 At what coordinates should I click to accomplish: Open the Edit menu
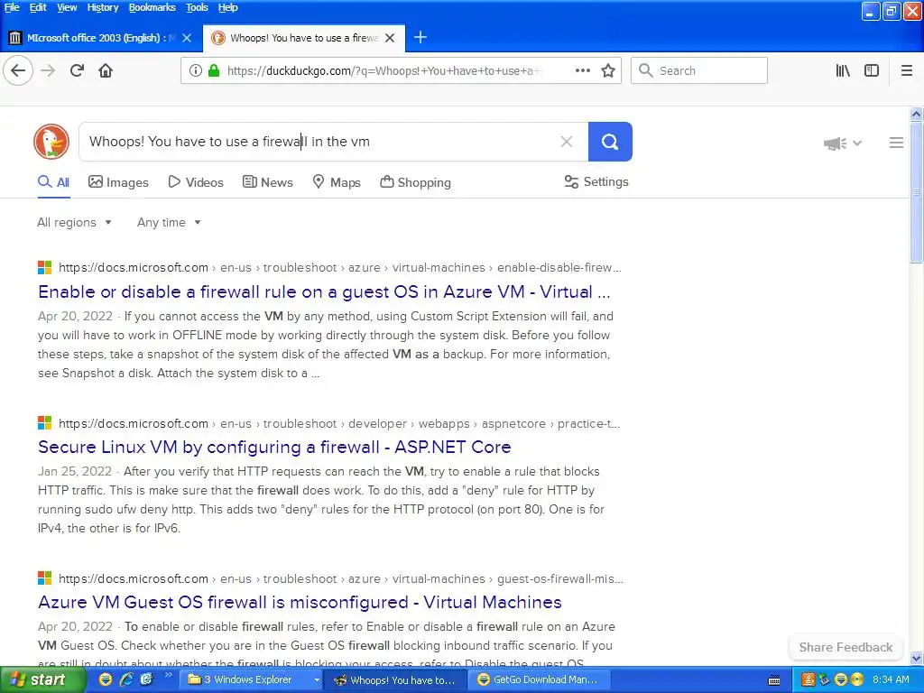[38, 7]
